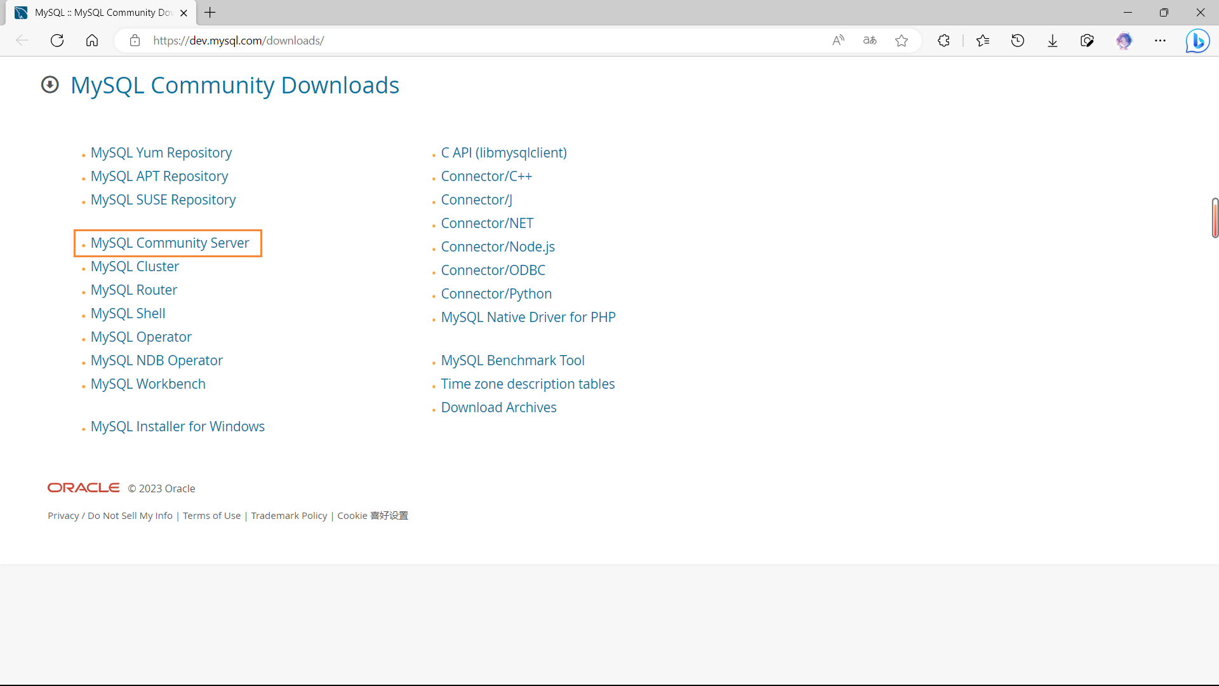Image resolution: width=1219 pixels, height=686 pixels.
Task: Open the browser Downloads panel
Action: pyautogui.click(x=1053, y=40)
